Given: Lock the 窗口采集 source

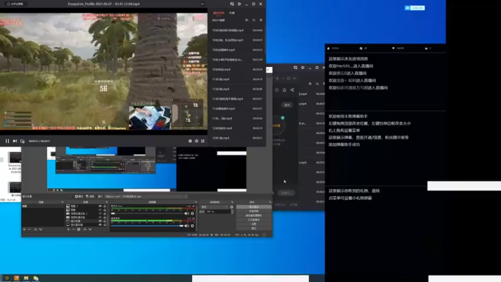Looking at the screenshot, I should [105, 221].
